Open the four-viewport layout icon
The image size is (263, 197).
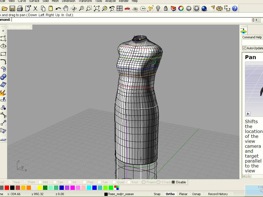[x=119, y=9]
